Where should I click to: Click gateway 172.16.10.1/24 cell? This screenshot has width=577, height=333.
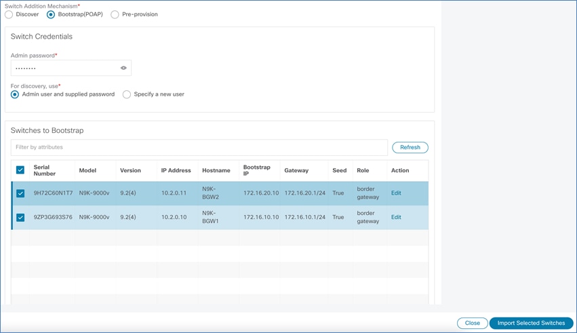coord(304,217)
